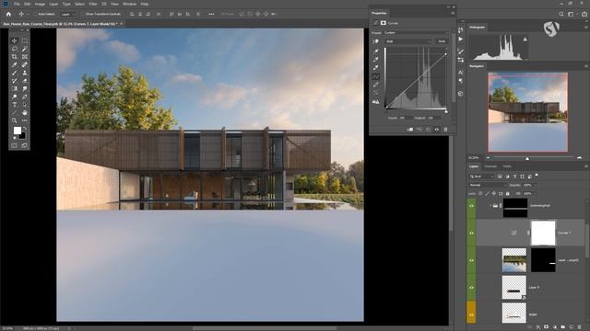Toggle eye of layer below Curves 1

[x=471, y=260]
